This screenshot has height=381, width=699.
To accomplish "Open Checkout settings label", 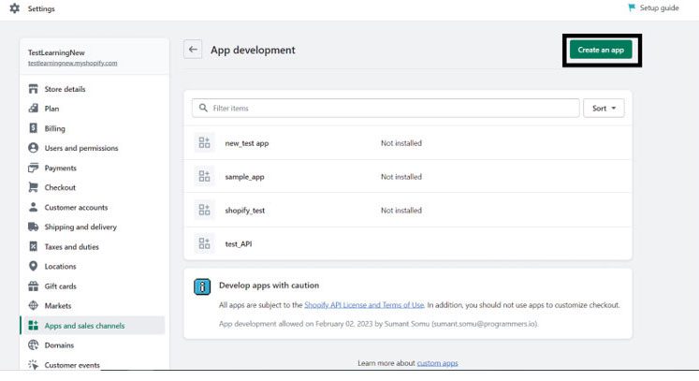I will pos(60,187).
